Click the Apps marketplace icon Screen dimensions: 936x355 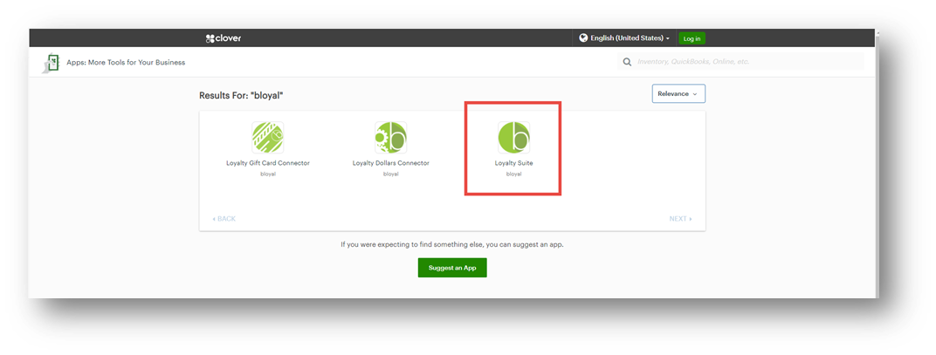[50, 62]
